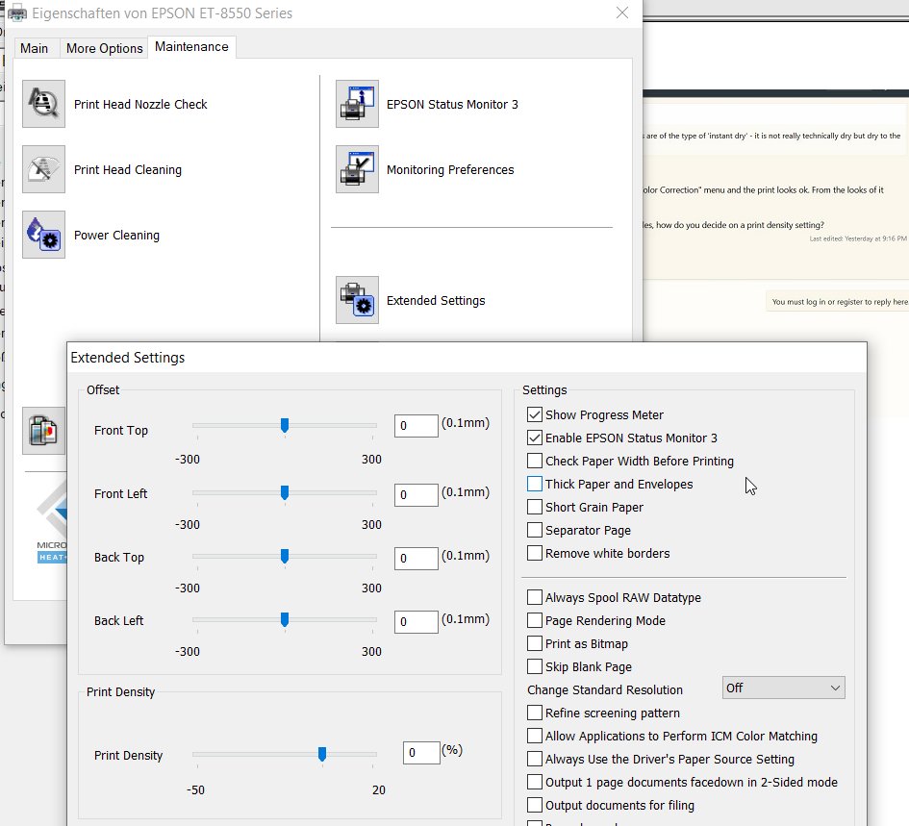This screenshot has height=826, width=909.
Task: Click the Front Top offset slider handle
Action: (285, 425)
